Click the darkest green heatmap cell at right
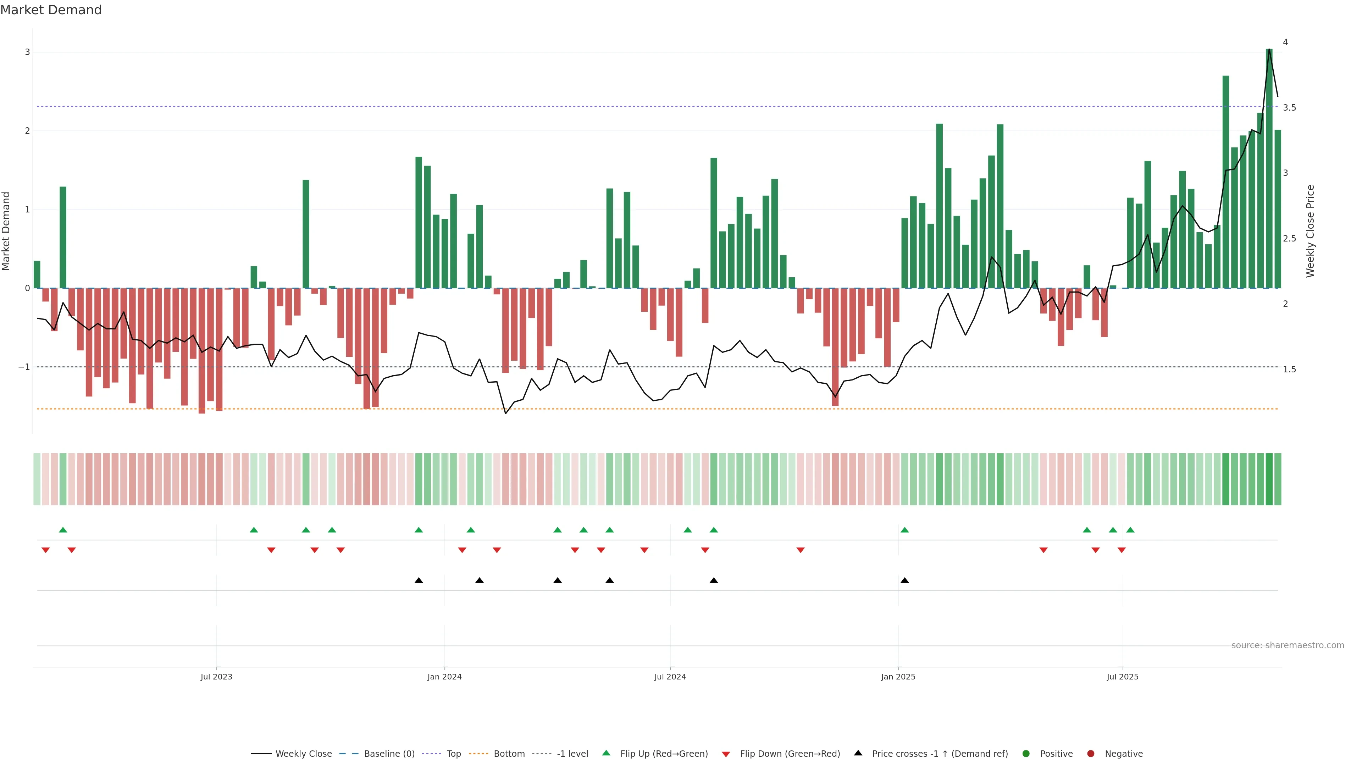The image size is (1362, 766). tap(1269, 479)
